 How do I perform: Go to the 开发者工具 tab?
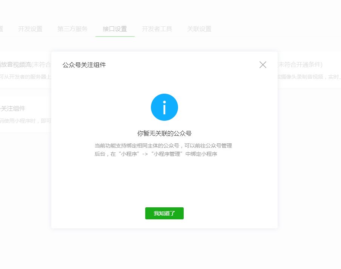pyautogui.click(x=157, y=29)
